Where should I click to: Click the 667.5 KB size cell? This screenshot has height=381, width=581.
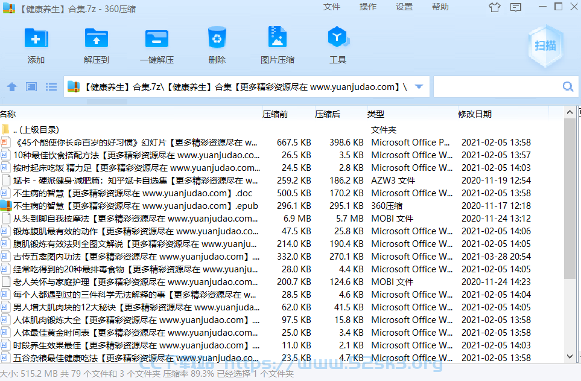pyautogui.click(x=294, y=142)
